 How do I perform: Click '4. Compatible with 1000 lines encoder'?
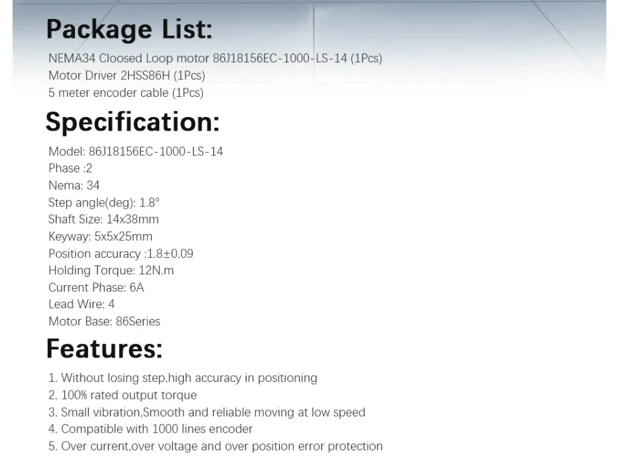click(x=150, y=429)
